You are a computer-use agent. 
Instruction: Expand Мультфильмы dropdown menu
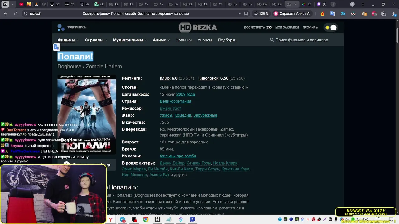tap(130, 40)
